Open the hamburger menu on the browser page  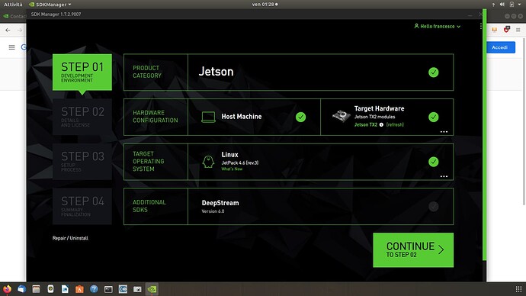(x=11, y=47)
